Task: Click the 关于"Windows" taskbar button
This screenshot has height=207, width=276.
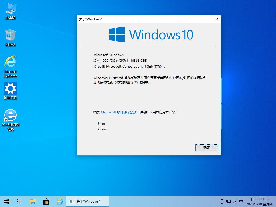Action: (88, 202)
